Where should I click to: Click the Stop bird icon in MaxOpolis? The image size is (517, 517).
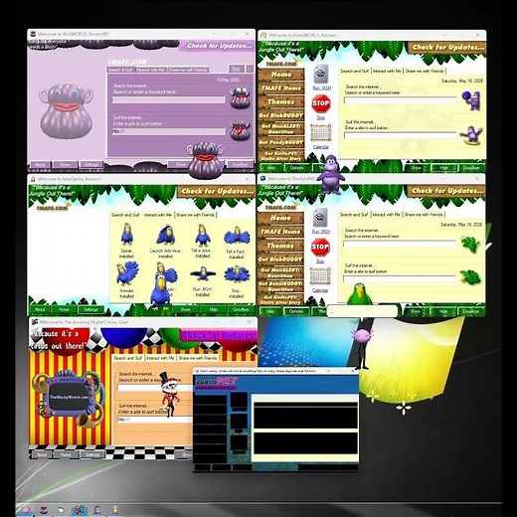tap(237, 274)
